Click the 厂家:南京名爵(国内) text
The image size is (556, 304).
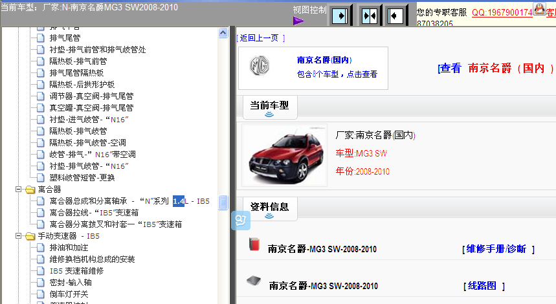375,135
